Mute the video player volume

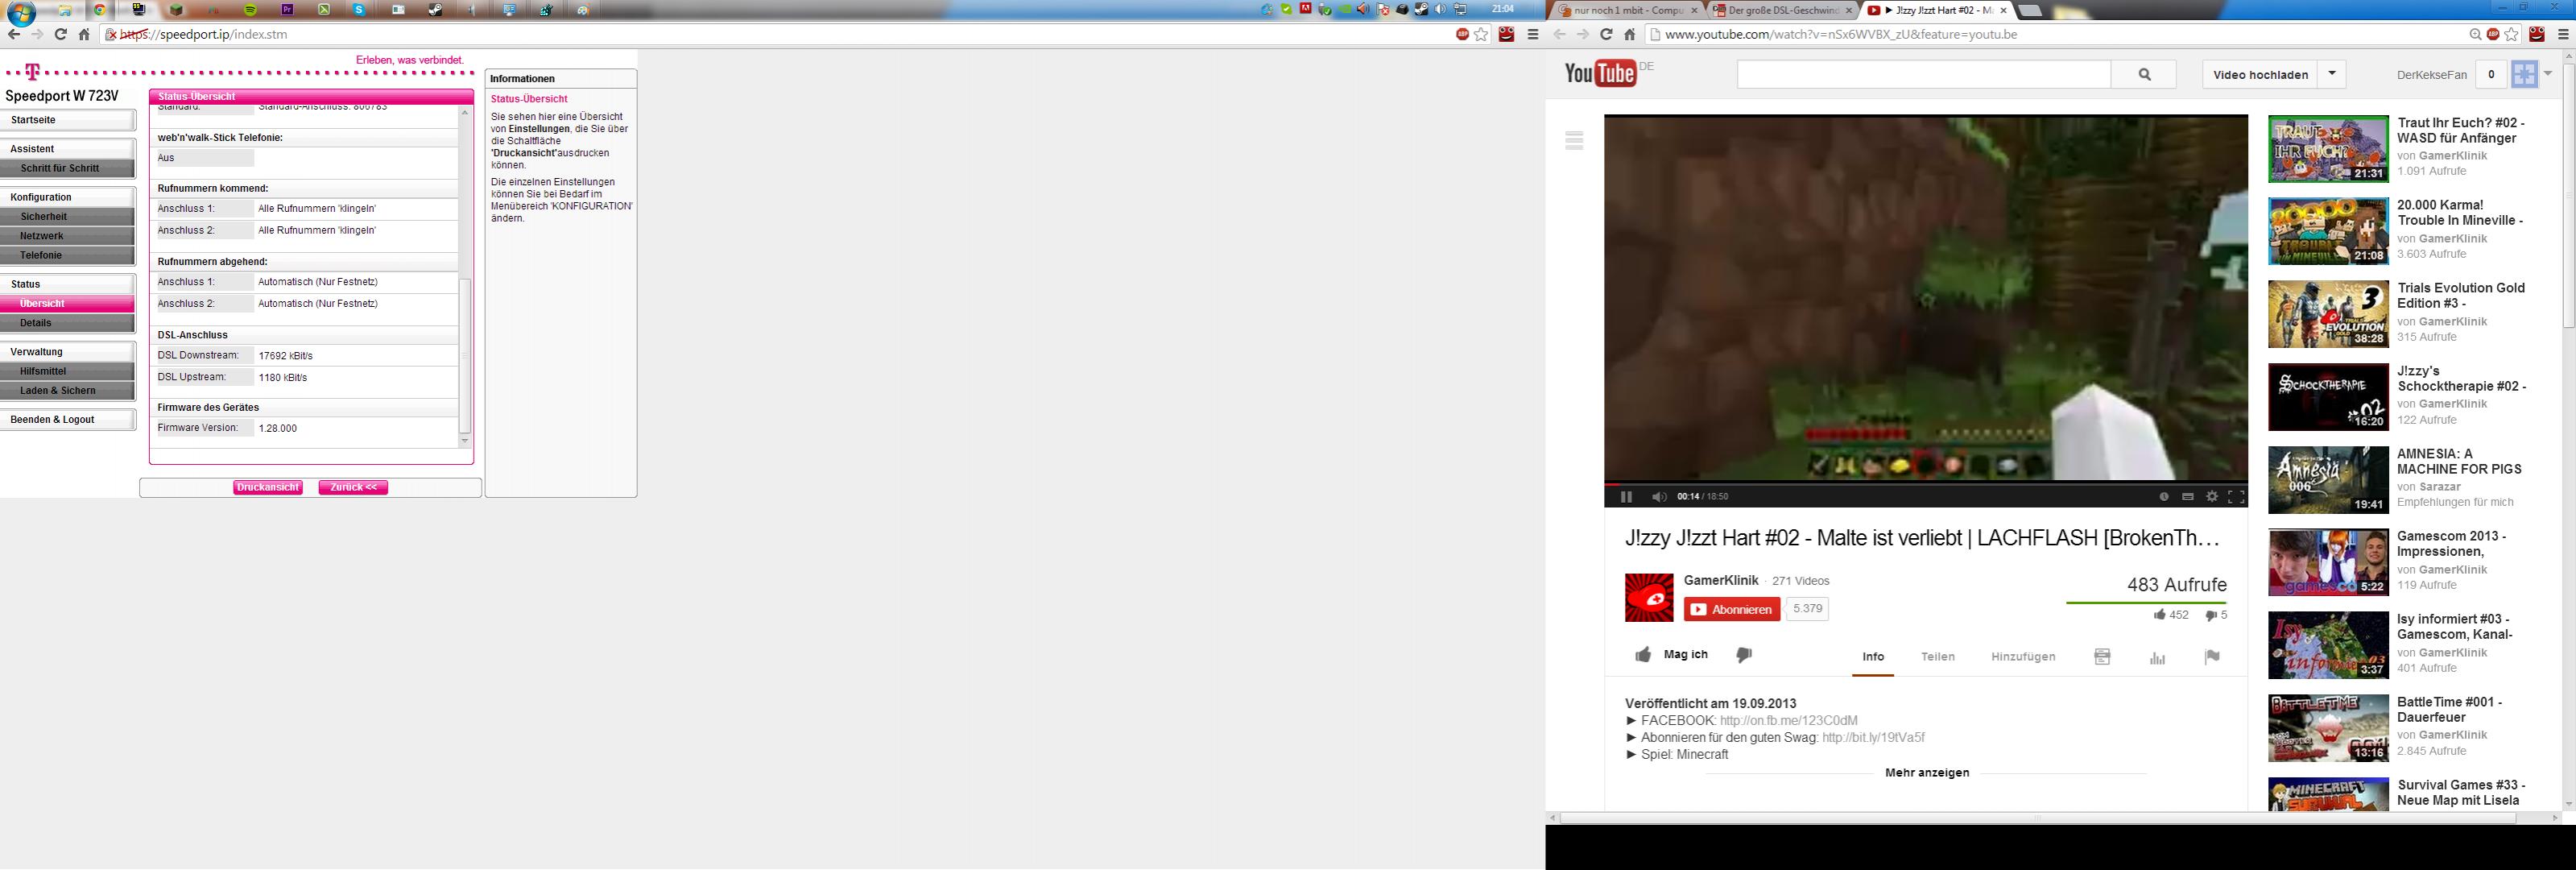pyautogui.click(x=1659, y=497)
